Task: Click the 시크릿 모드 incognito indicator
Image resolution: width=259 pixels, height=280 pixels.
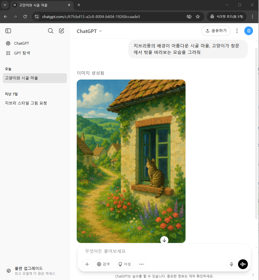Action: [x=227, y=17]
